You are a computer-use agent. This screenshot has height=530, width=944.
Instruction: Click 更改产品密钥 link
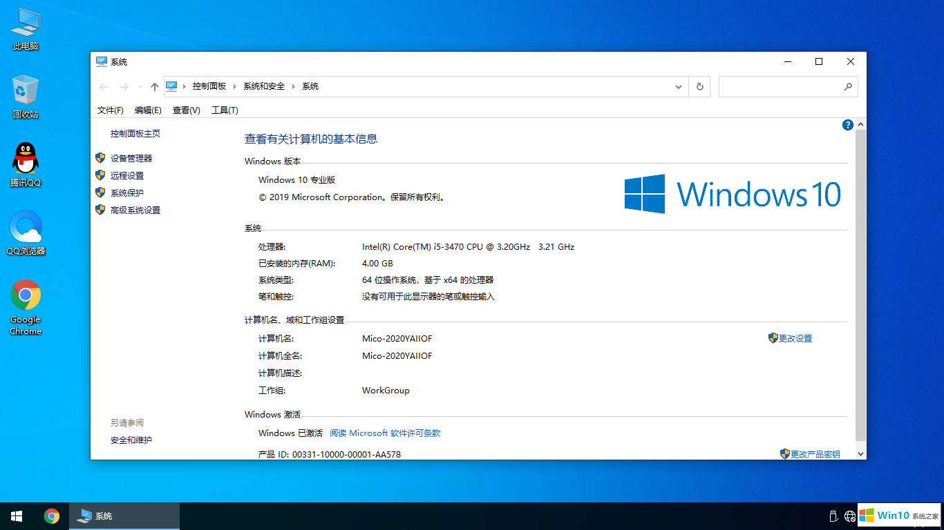(815, 454)
